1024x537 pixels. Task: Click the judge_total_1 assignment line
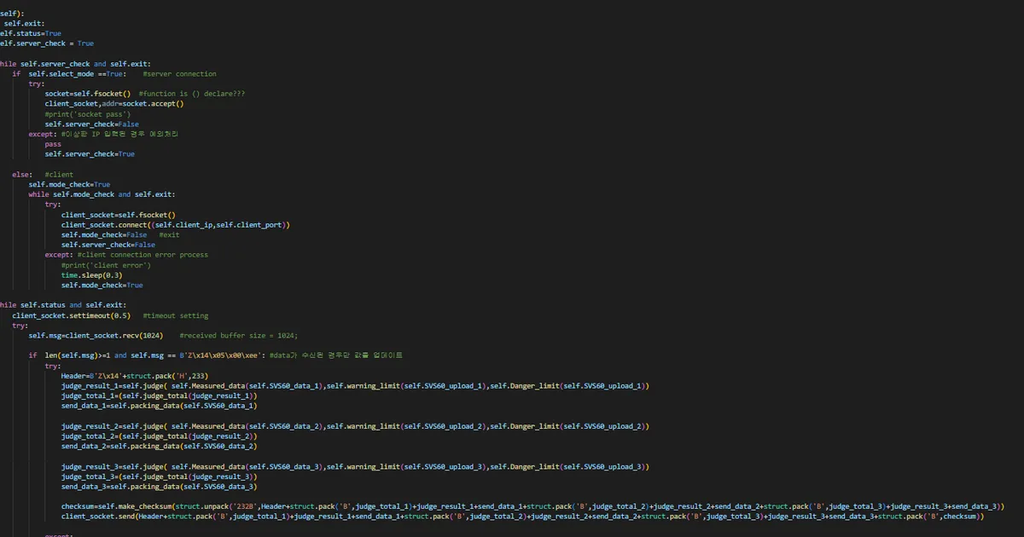[x=158, y=396]
